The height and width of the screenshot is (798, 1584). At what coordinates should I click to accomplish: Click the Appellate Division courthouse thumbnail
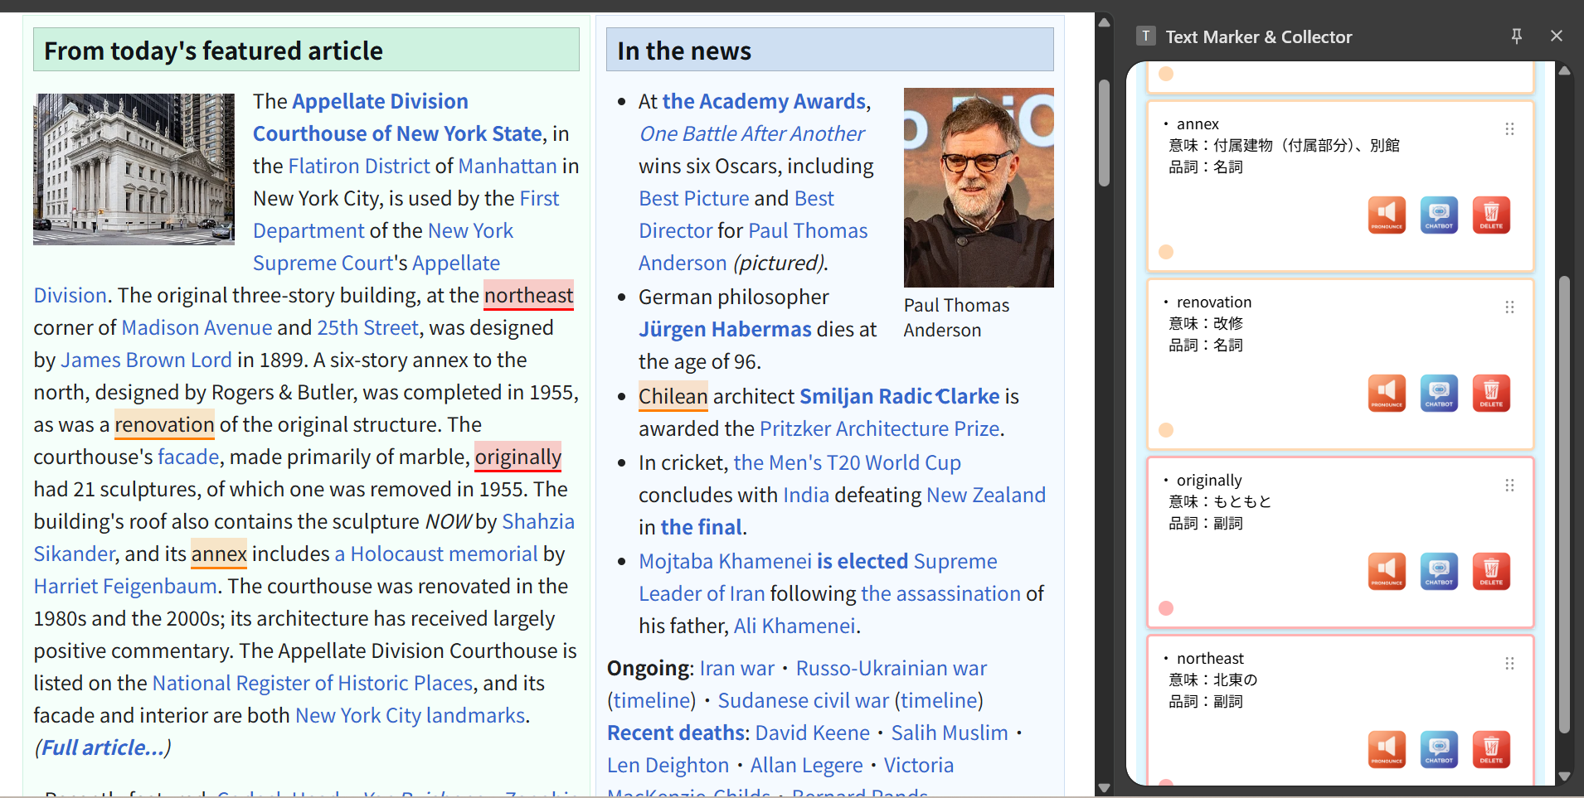[134, 169]
